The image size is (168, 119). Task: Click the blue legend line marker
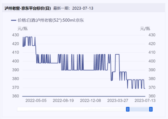(14, 20)
